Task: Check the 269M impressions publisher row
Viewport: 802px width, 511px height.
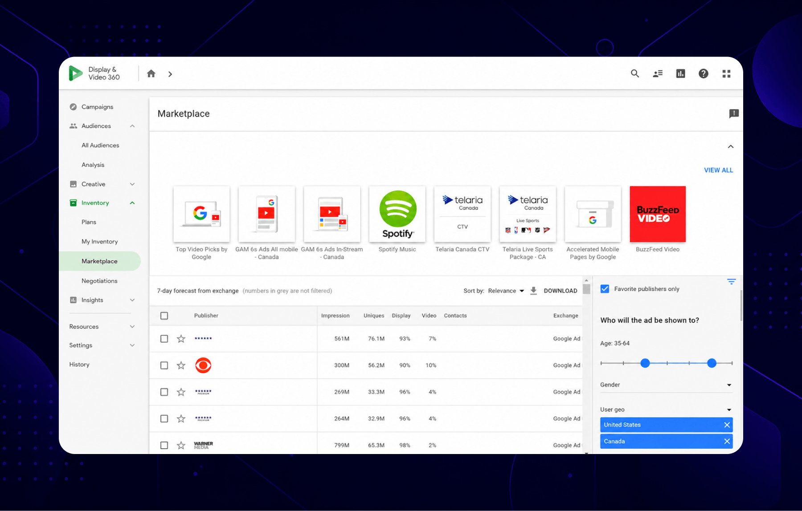Action: 164,392
